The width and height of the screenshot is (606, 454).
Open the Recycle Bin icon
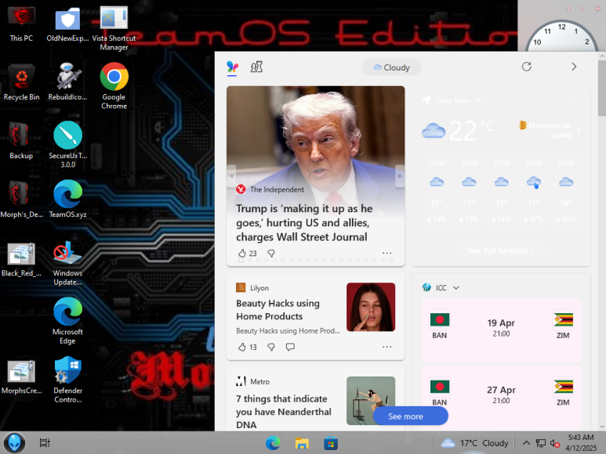pos(21,82)
